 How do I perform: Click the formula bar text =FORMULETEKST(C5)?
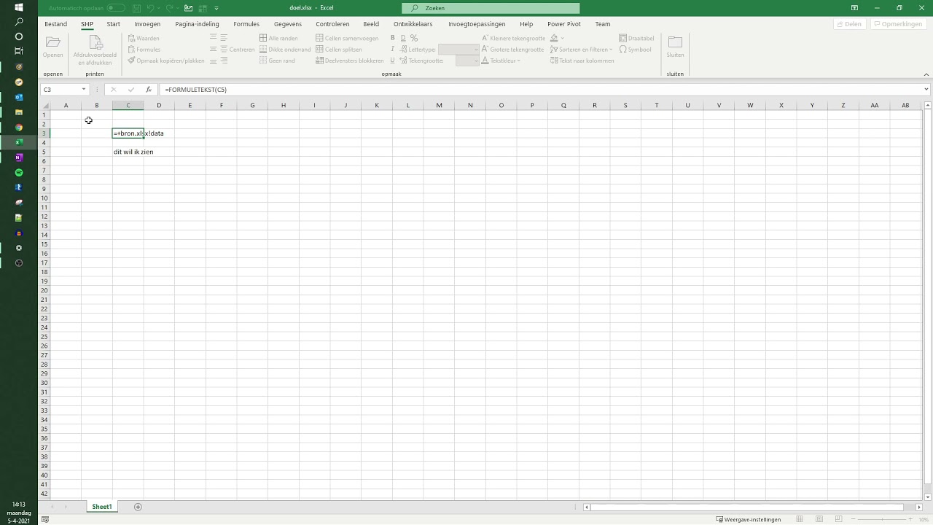196,89
